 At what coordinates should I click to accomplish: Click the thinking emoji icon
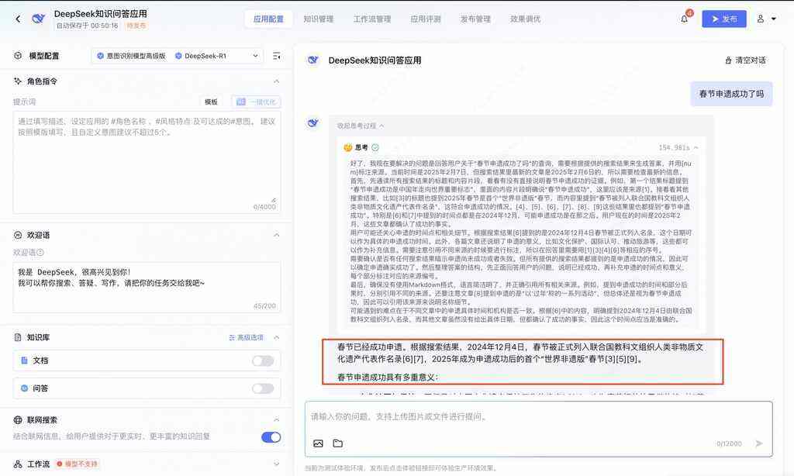point(348,147)
